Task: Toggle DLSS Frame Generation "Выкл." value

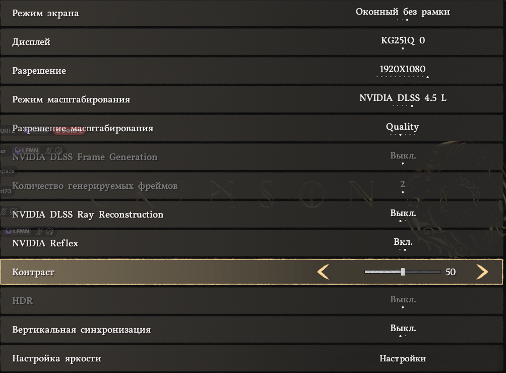Action: (x=403, y=156)
